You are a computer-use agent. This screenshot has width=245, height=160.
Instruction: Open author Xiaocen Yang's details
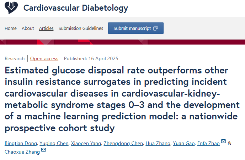pyautogui.click(x=86, y=143)
